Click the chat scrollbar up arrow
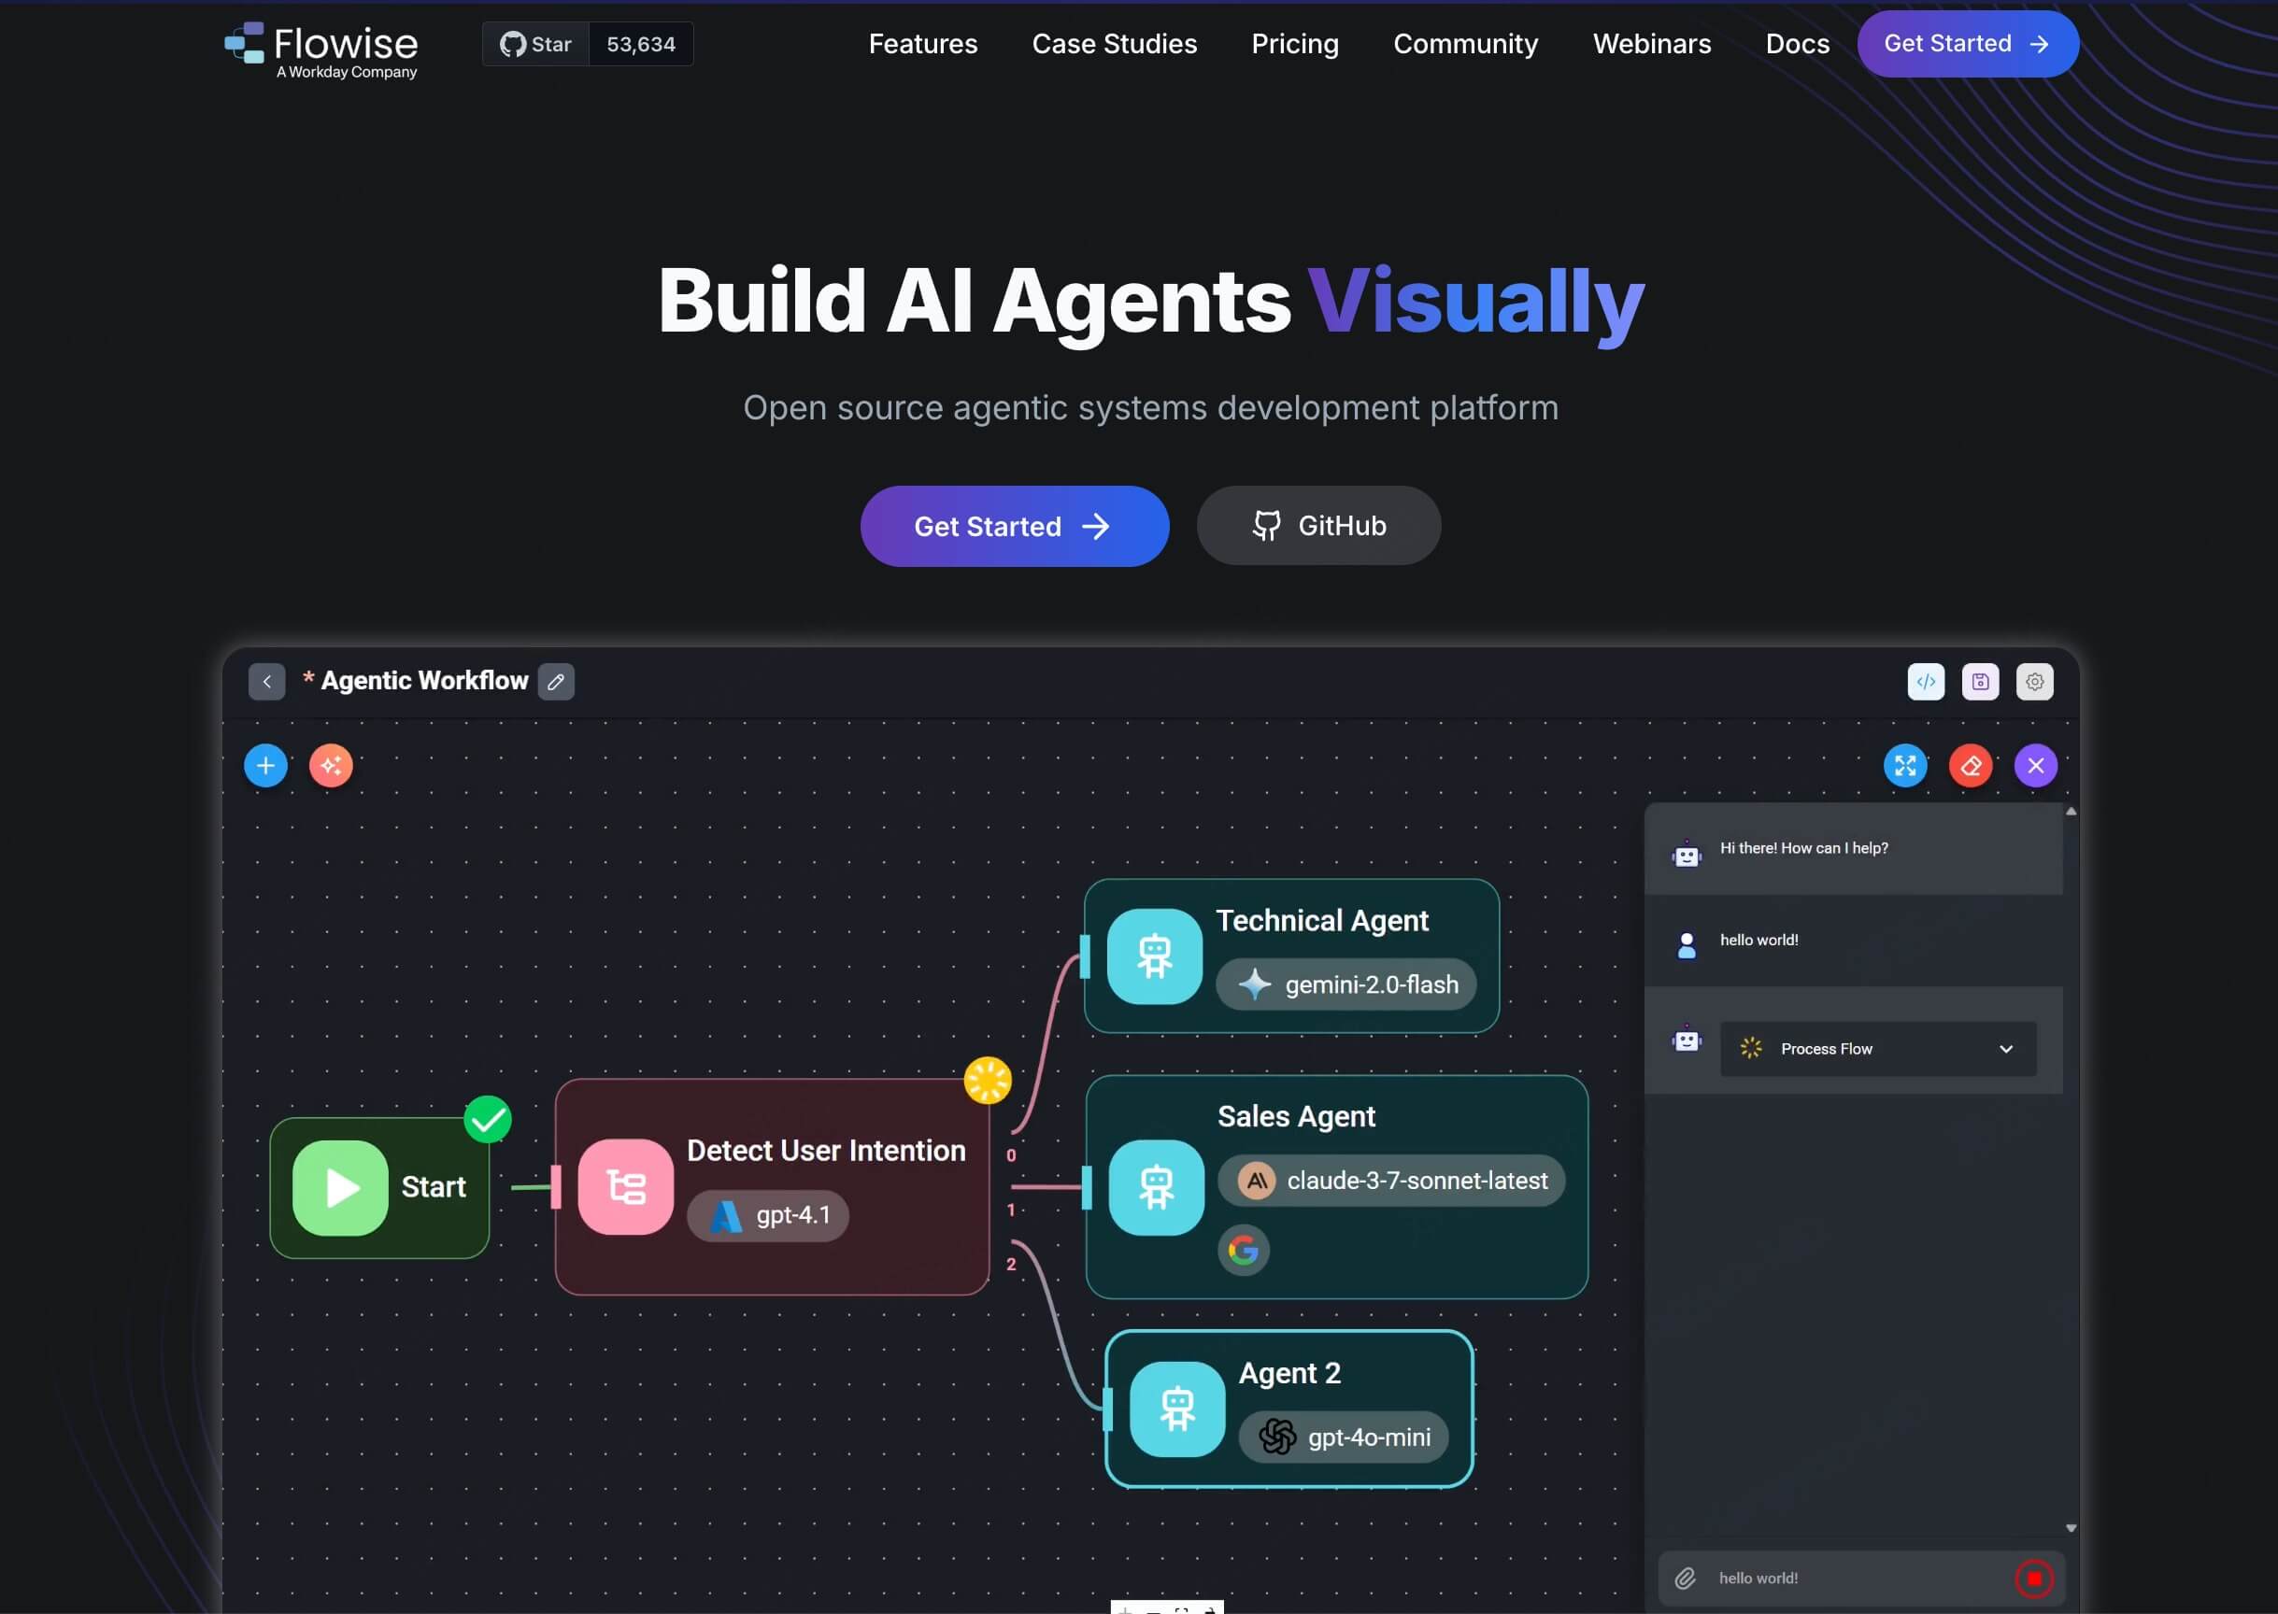This screenshot has width=2278, height=1614. (x=2072, y=812)
